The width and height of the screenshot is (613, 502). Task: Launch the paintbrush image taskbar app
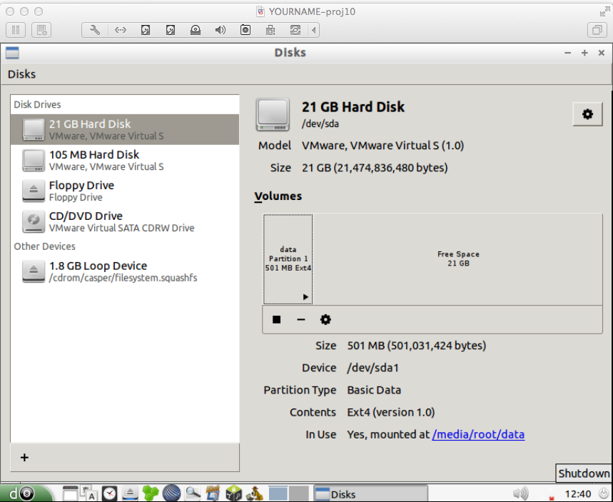(x=213, y=493)
